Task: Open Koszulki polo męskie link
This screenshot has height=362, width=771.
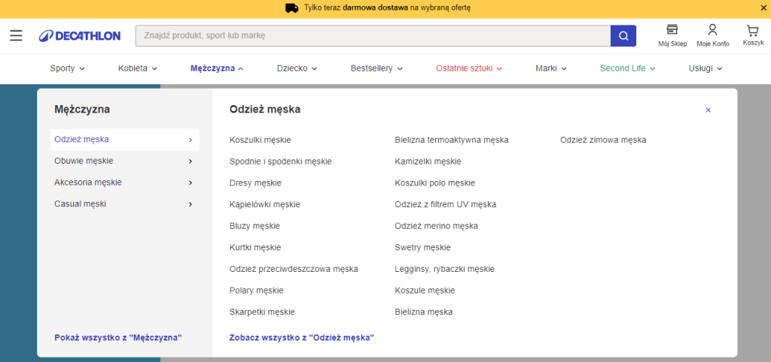Action: pos(434,183)
